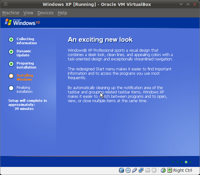Open the Devices menu
The height and width of the screenshot is (175, 200).
click(x=45, y=13)
